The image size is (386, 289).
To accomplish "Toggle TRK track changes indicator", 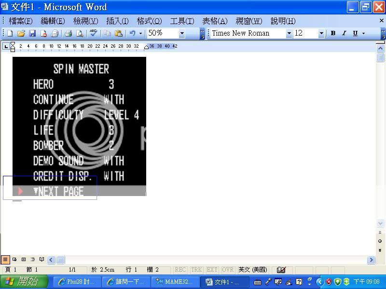I will (x=196, y=270).
